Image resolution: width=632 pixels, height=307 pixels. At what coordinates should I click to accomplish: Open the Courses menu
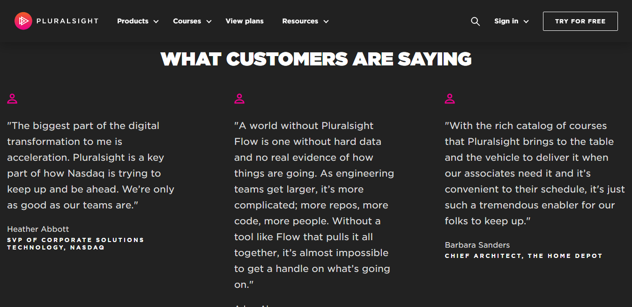[187, 21]
